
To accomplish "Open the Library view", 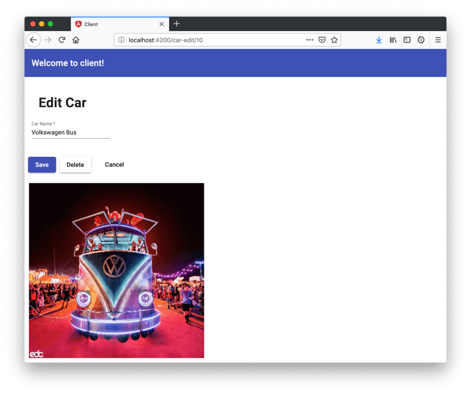I will coord(393,40).
